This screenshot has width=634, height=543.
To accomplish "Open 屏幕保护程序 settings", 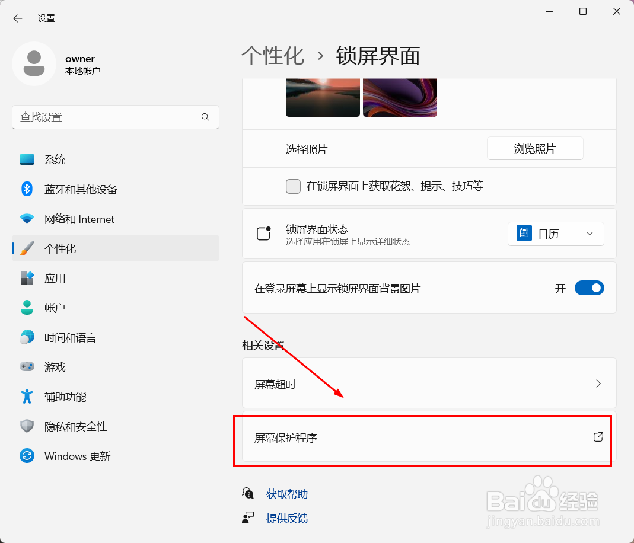I will pyautogui.click(x=423, y=437).
